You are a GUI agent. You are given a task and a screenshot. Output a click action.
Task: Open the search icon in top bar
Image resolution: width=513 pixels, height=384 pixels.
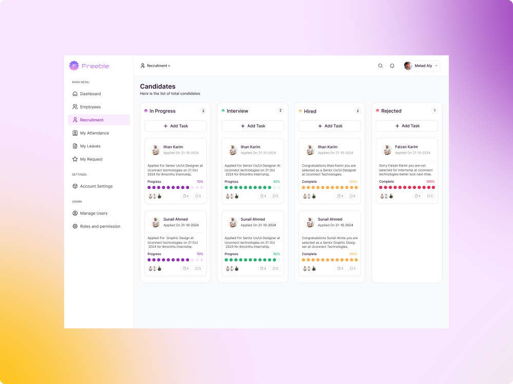point(380,66)
